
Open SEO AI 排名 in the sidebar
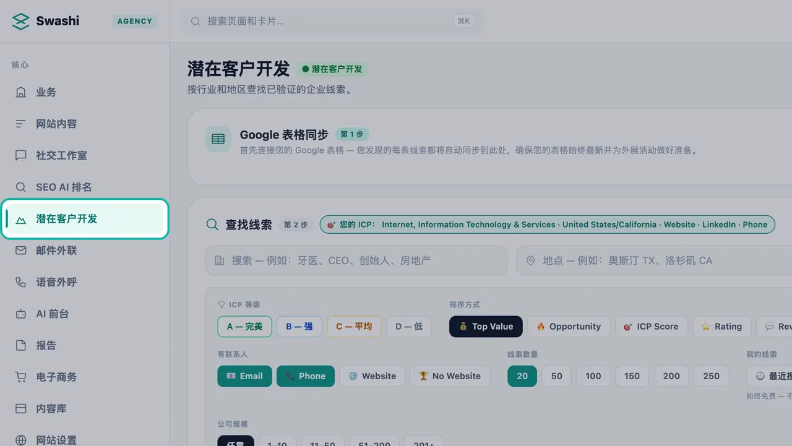click(85, 187)
